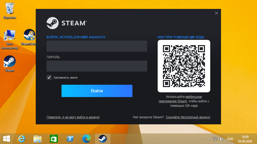The image size is (257, 144).
Task: Click the Steam logo in the login window
Action: pos(66,23)
